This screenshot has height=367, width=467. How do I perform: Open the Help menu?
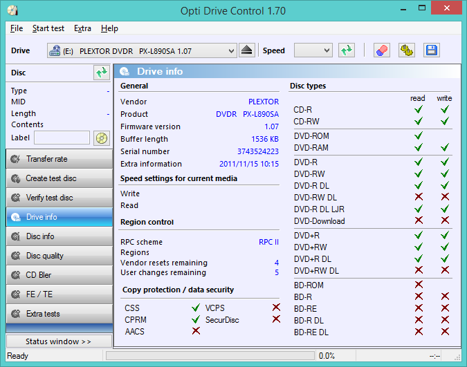(109, 28)
